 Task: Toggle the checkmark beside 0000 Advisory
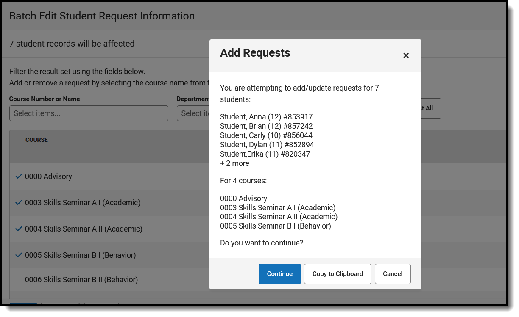(x=18, y=176)
